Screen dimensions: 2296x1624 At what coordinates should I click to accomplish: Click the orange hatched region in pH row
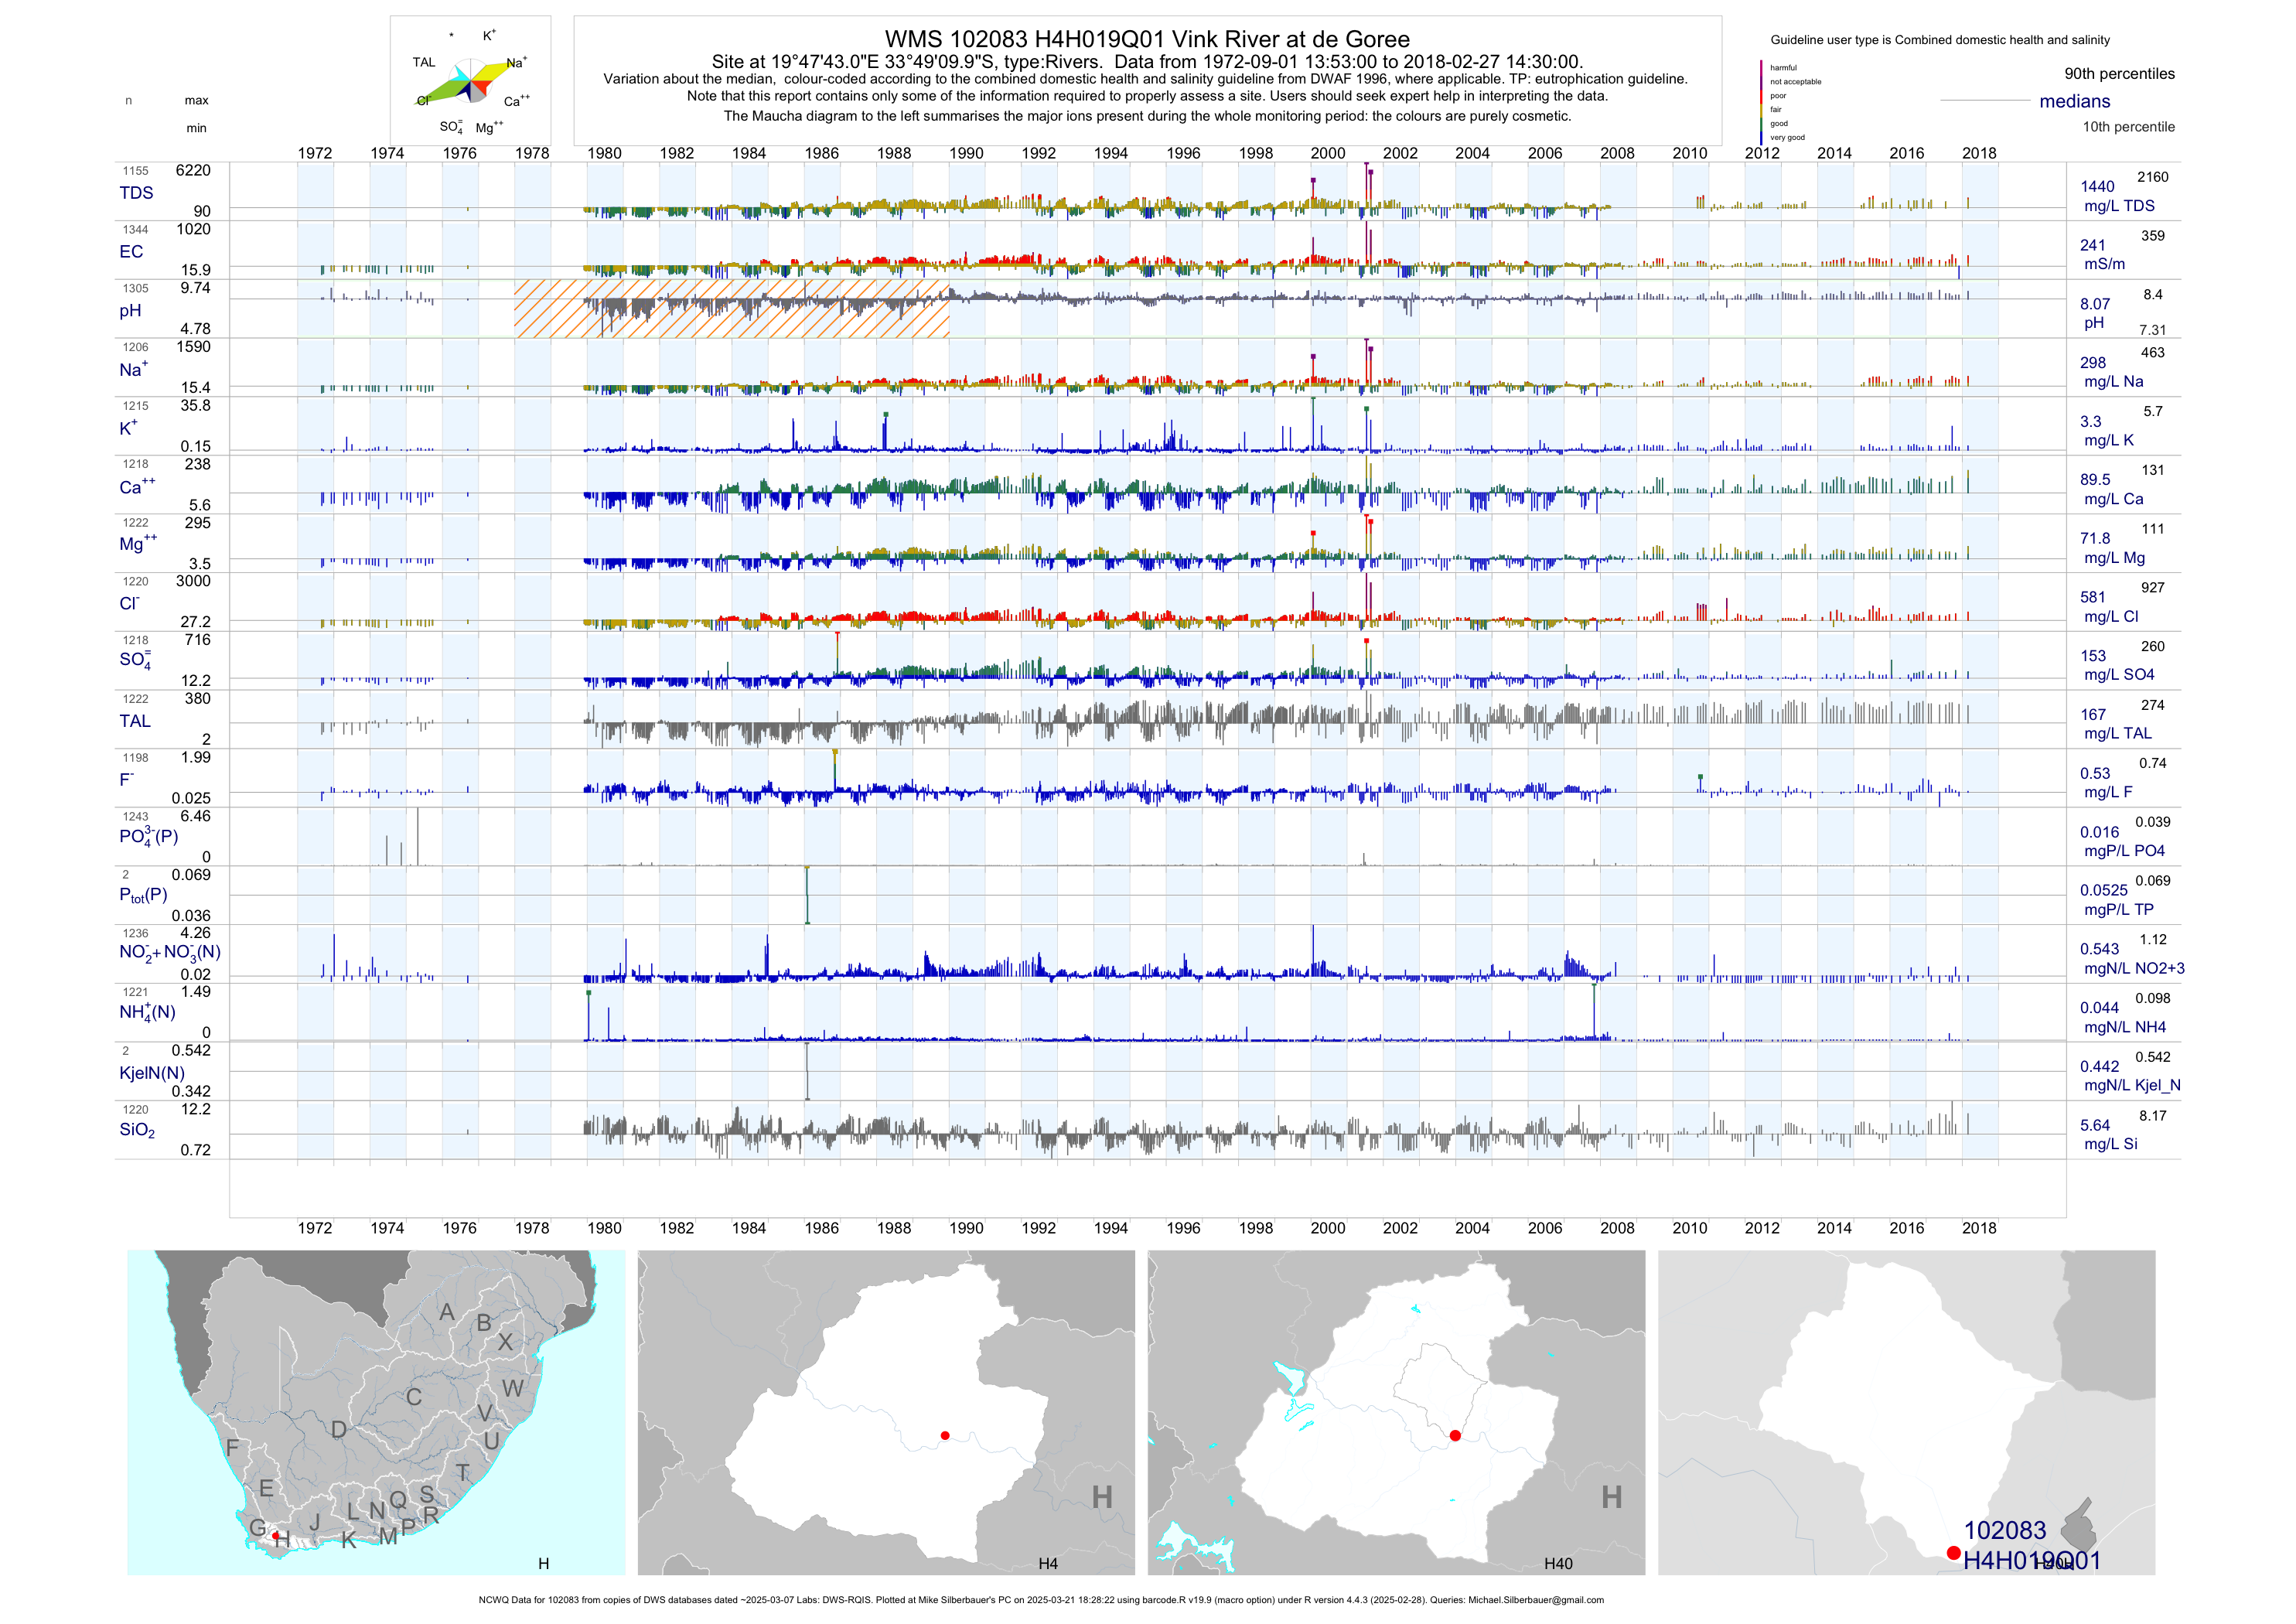[x=731, y=309]
